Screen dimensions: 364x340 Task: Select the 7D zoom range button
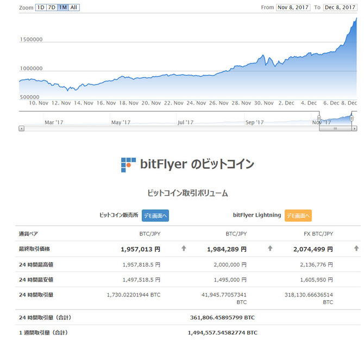point(52,8)
